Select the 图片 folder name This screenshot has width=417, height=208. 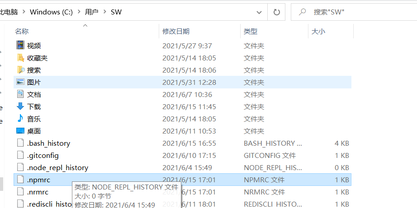[x=34, y=82]
